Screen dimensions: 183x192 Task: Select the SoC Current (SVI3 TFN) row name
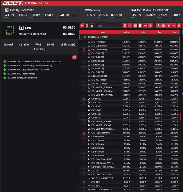pos(102,178)
